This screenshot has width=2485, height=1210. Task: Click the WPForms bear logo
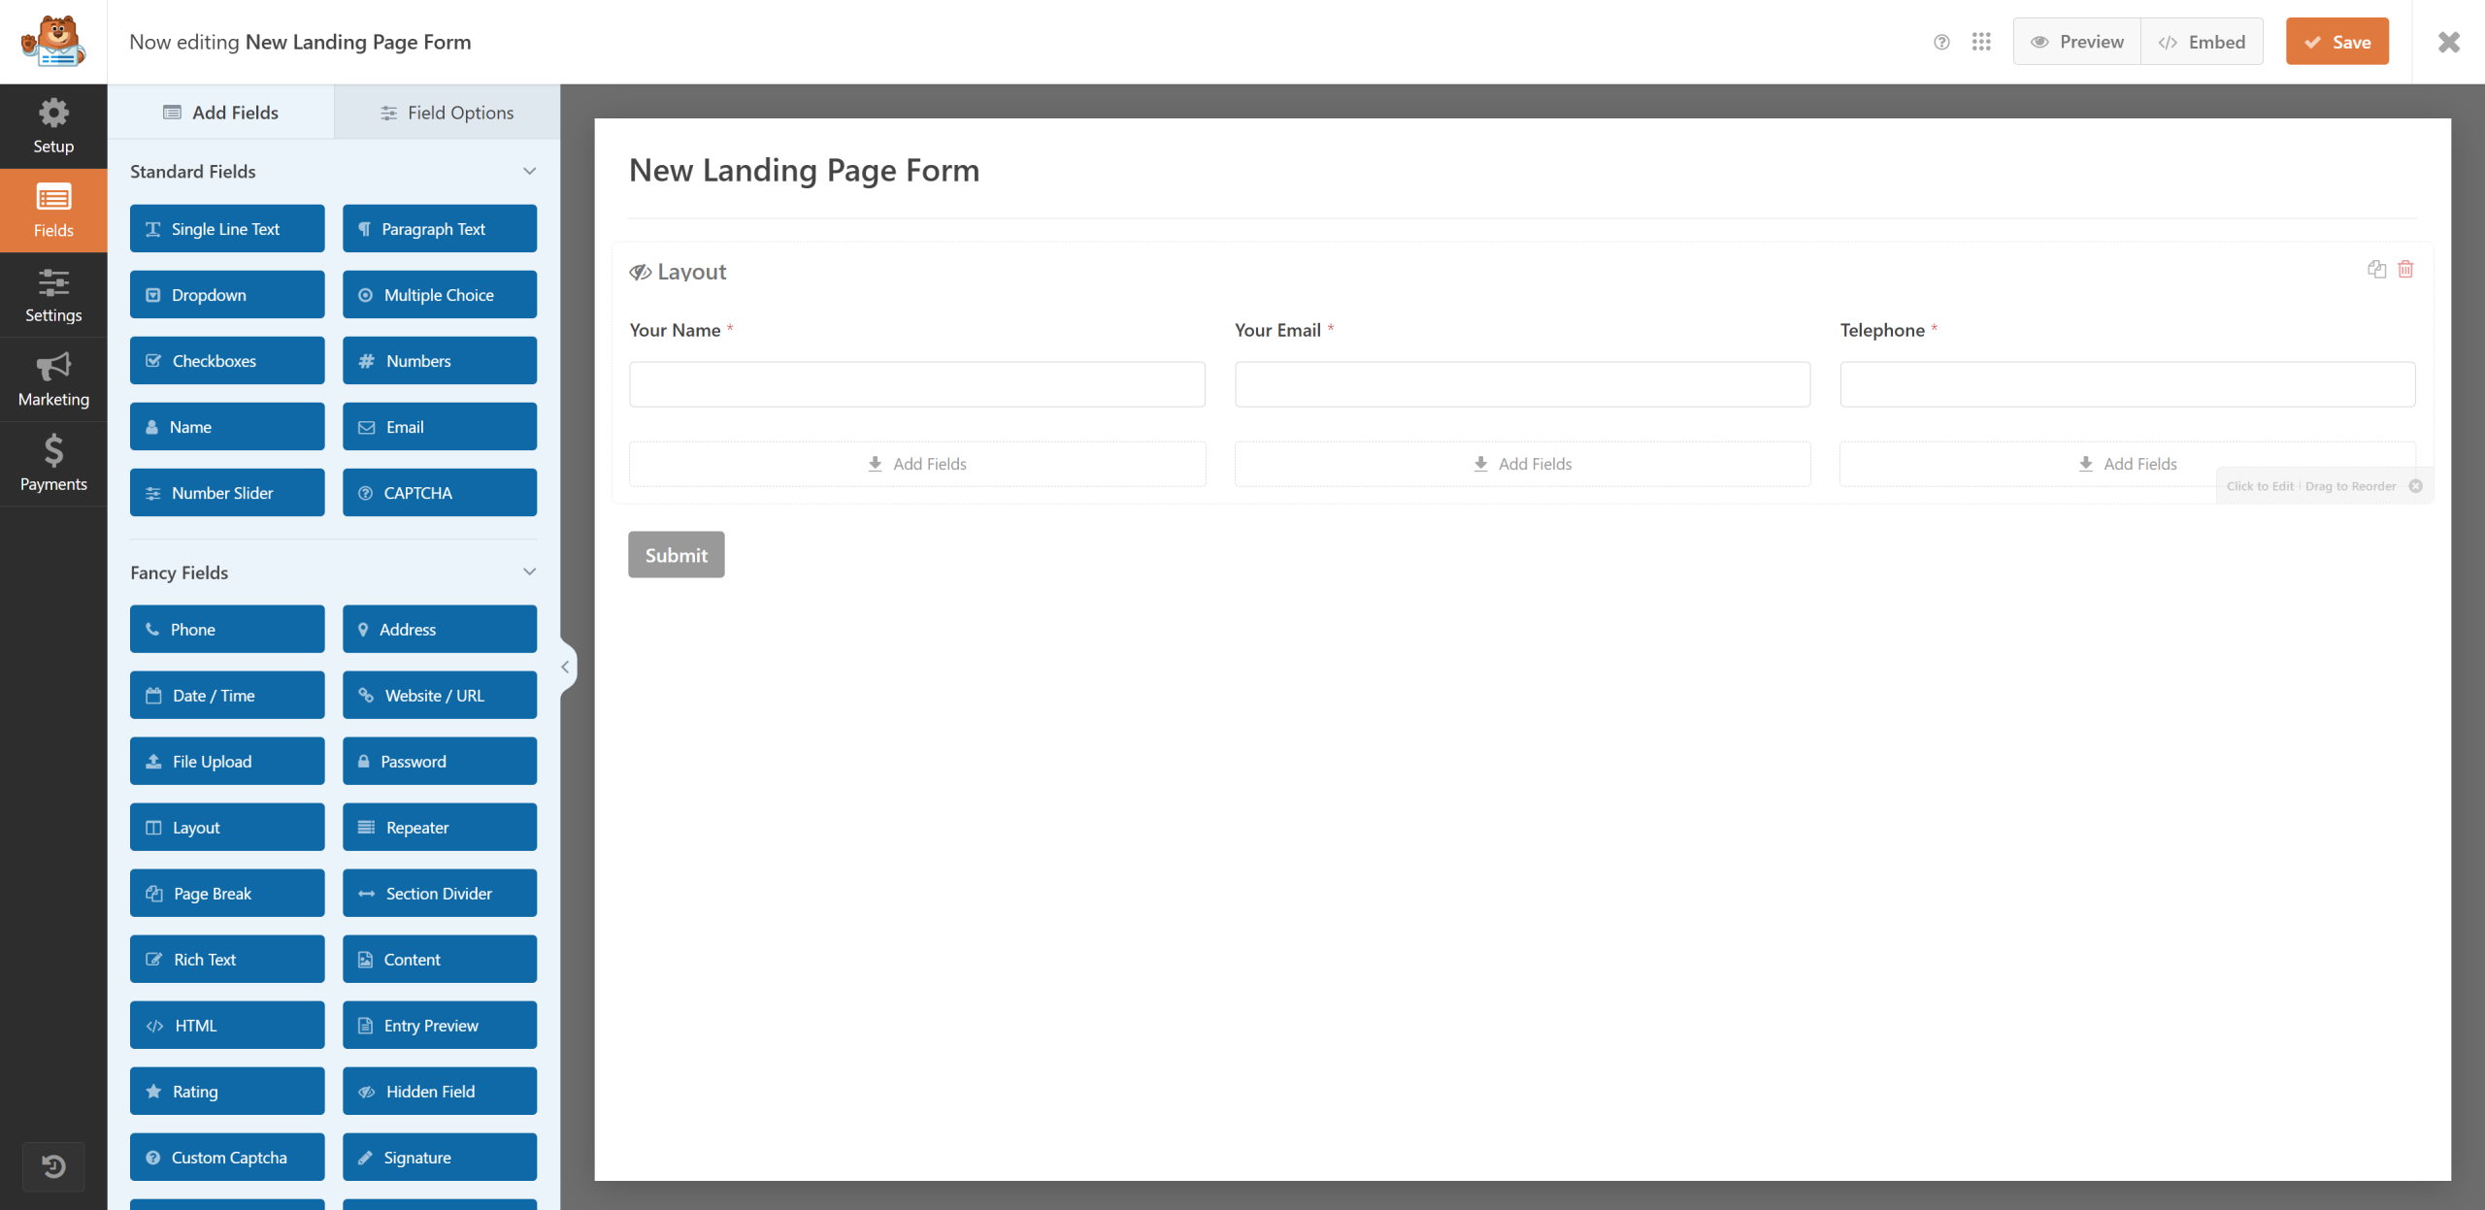(55, 41)
